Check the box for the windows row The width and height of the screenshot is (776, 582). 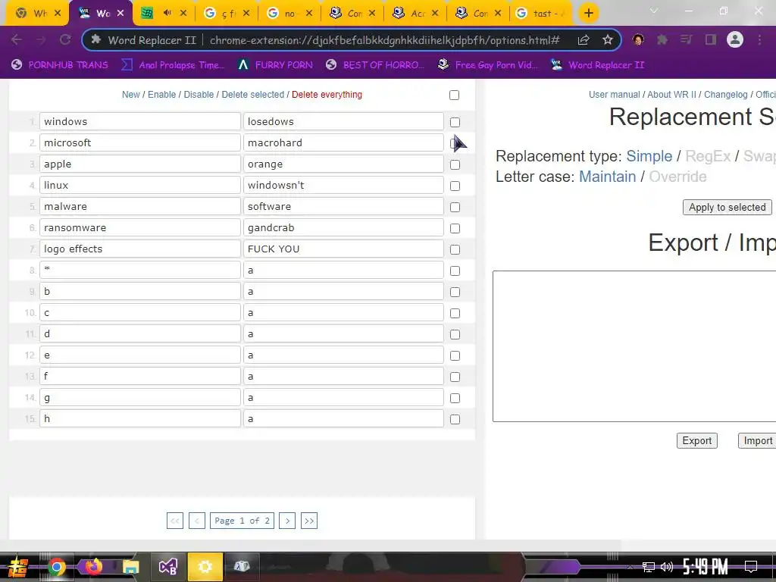(x=455, y=122)
